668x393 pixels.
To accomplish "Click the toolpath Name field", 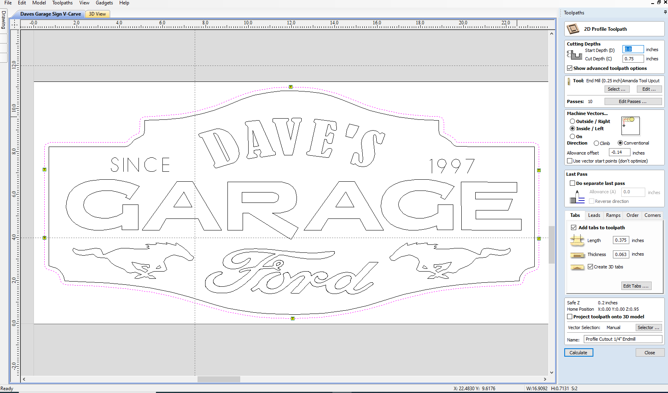I will tap(623, 339).
